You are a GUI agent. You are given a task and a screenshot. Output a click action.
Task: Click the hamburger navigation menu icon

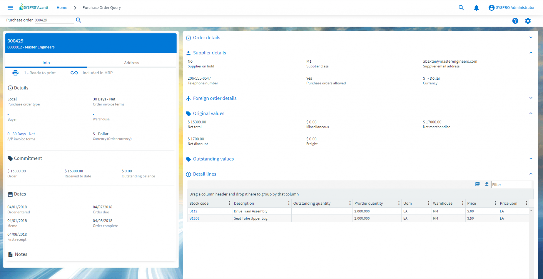(x=10, y=7)
